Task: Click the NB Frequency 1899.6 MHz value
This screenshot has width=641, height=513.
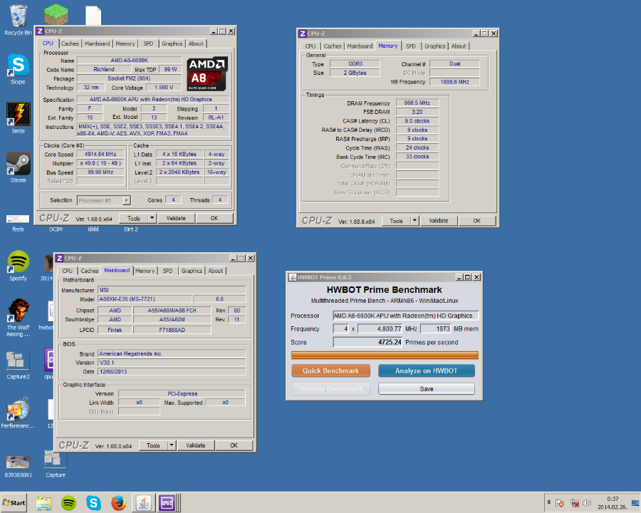Action: pyautogui.click(x=454, y=82)
